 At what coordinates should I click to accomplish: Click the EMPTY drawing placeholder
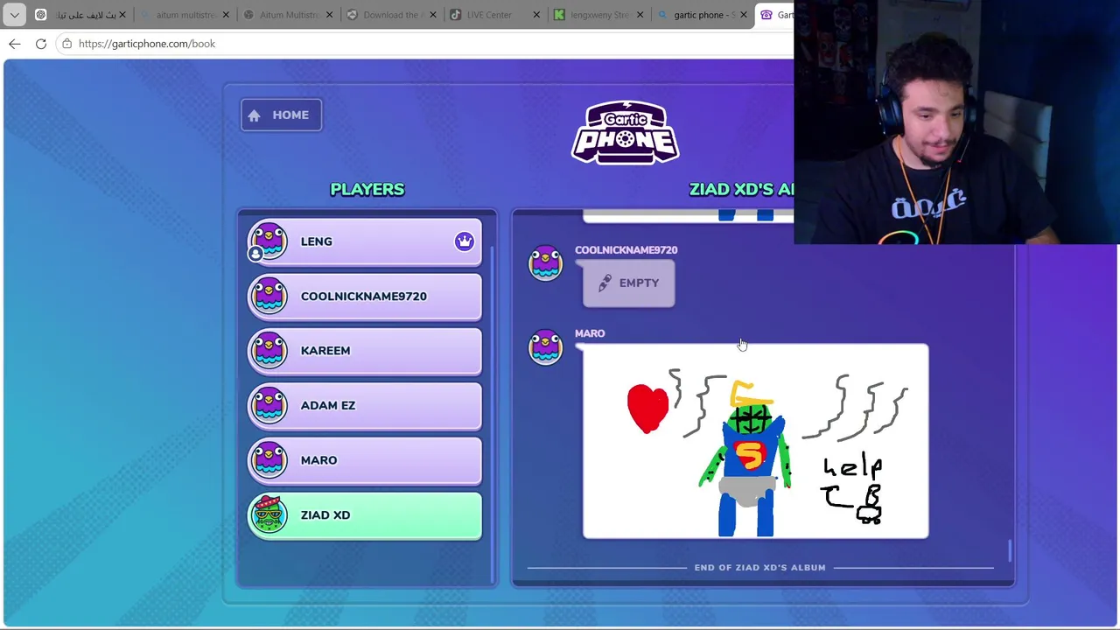tap(628, 283)
